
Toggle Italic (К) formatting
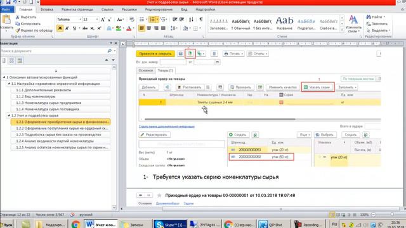coord(67,28)
